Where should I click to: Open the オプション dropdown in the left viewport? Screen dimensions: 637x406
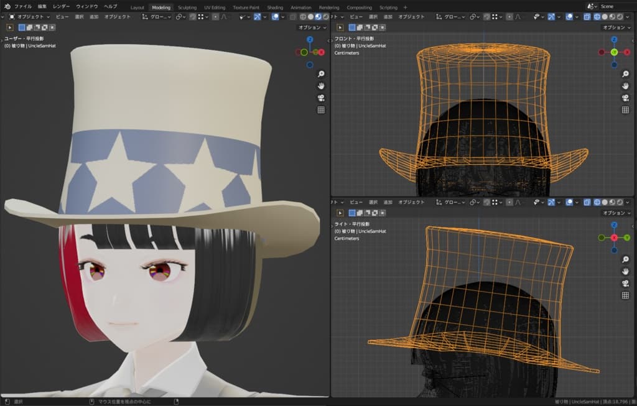312,27
